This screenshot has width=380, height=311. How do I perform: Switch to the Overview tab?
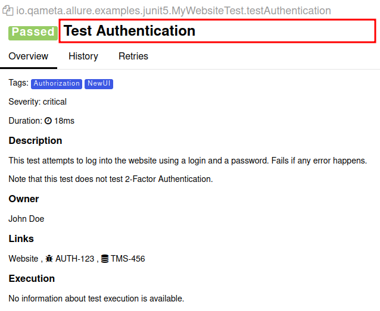[28, 56]
